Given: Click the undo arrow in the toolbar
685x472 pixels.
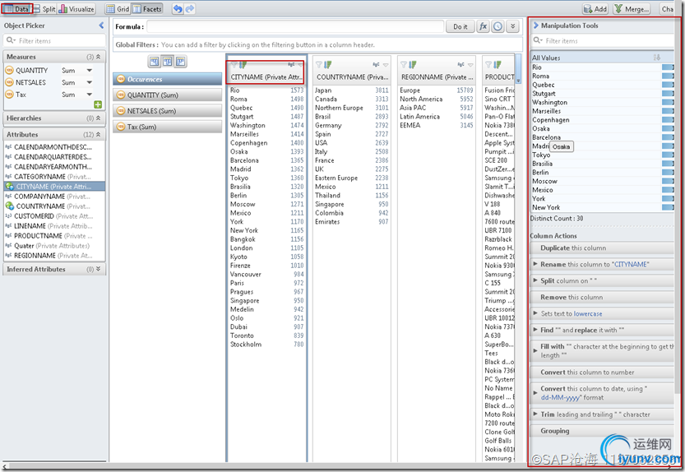Looking at the screenshot, I should (x=178, y=9).
